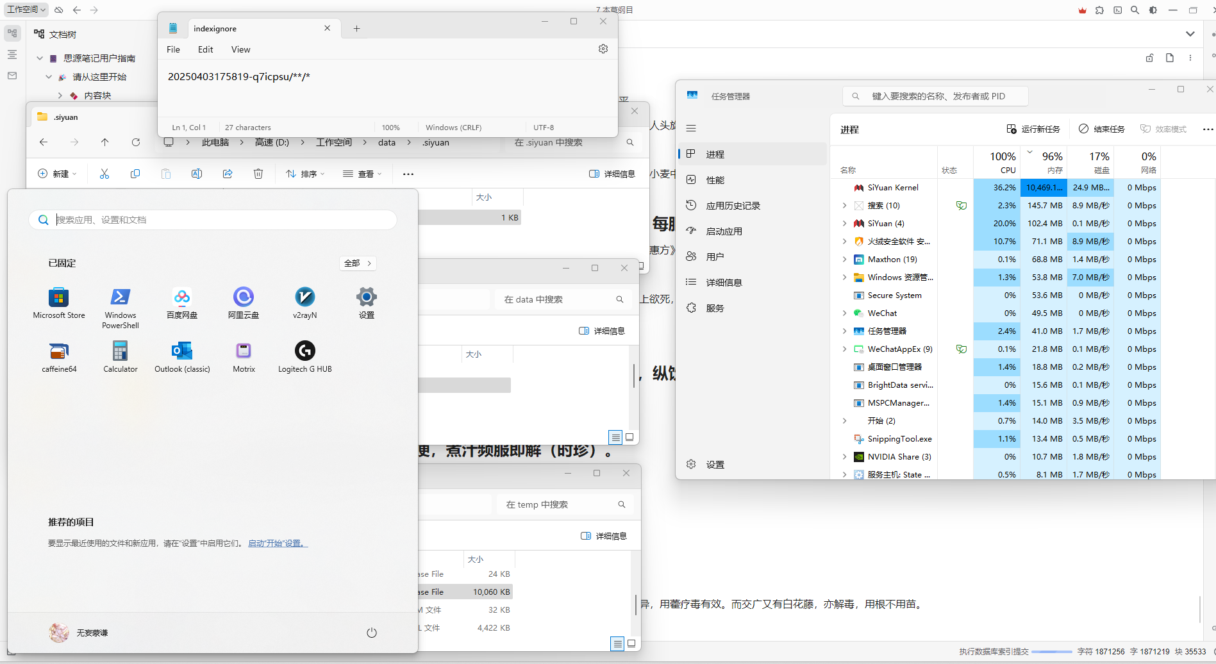Click 运行新任务 in Task Manager

click(1033, 129)
